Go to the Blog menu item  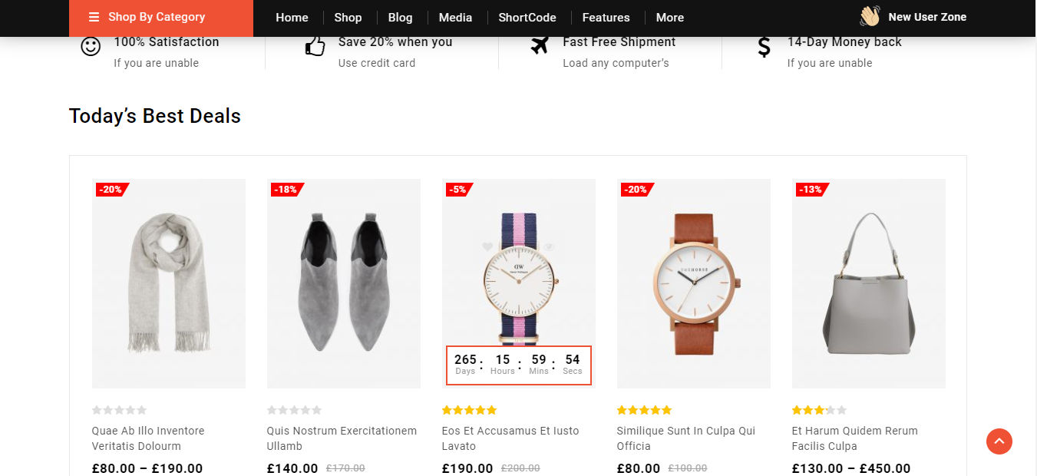pos(400,18)
